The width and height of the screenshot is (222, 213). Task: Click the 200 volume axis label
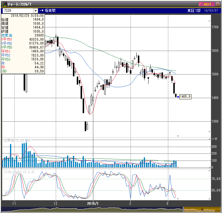pos(214,153)
